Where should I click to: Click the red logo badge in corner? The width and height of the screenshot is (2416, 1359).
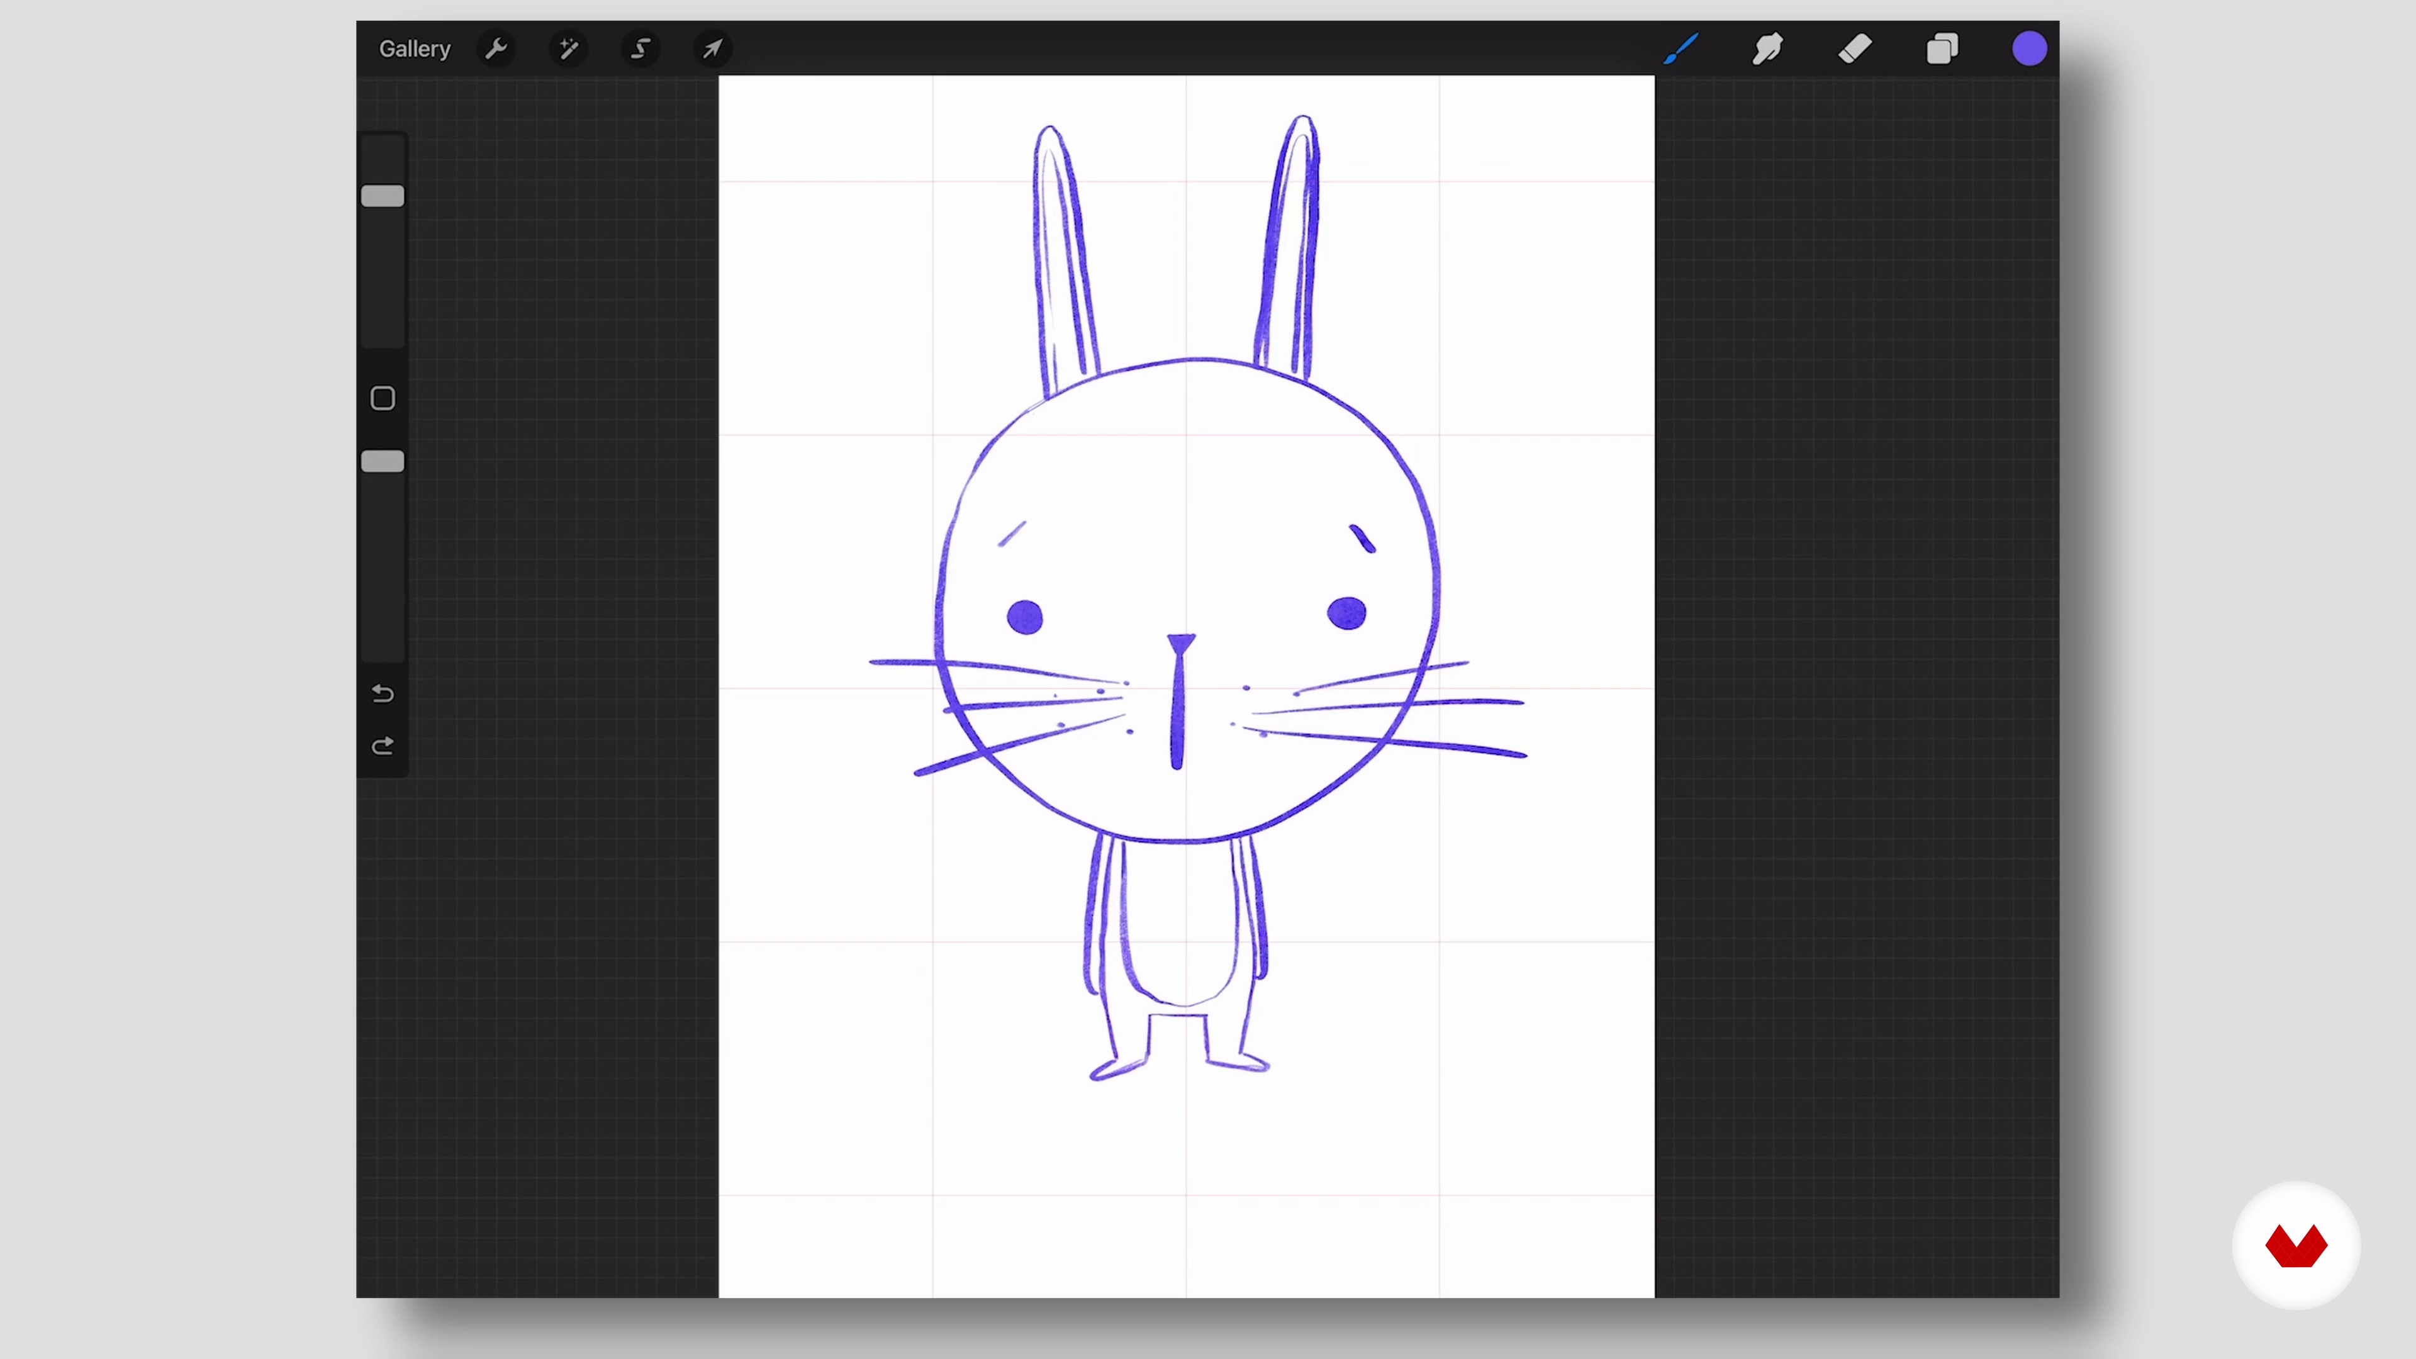(x=2296, y=1246)
